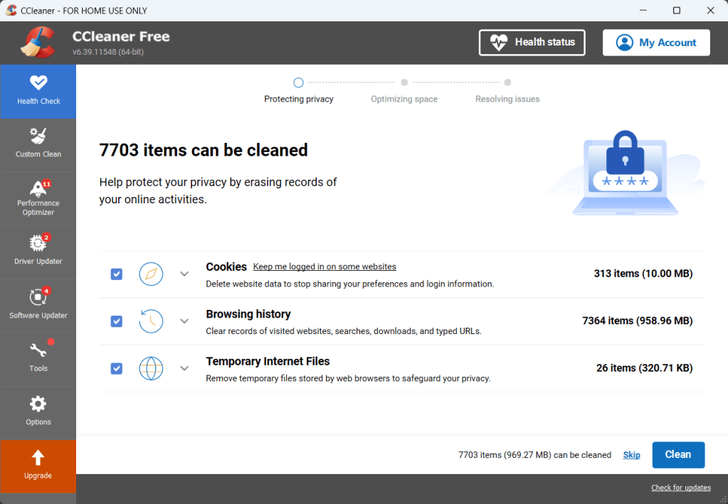728x504 pixels.
Task: Click the Protecting privacy progress marker
Action: 299,83
